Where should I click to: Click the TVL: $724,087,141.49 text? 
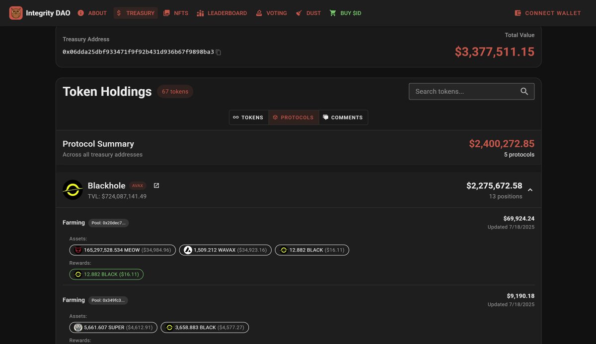point(117,196)
